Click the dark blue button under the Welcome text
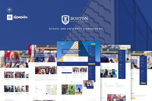 67,73
